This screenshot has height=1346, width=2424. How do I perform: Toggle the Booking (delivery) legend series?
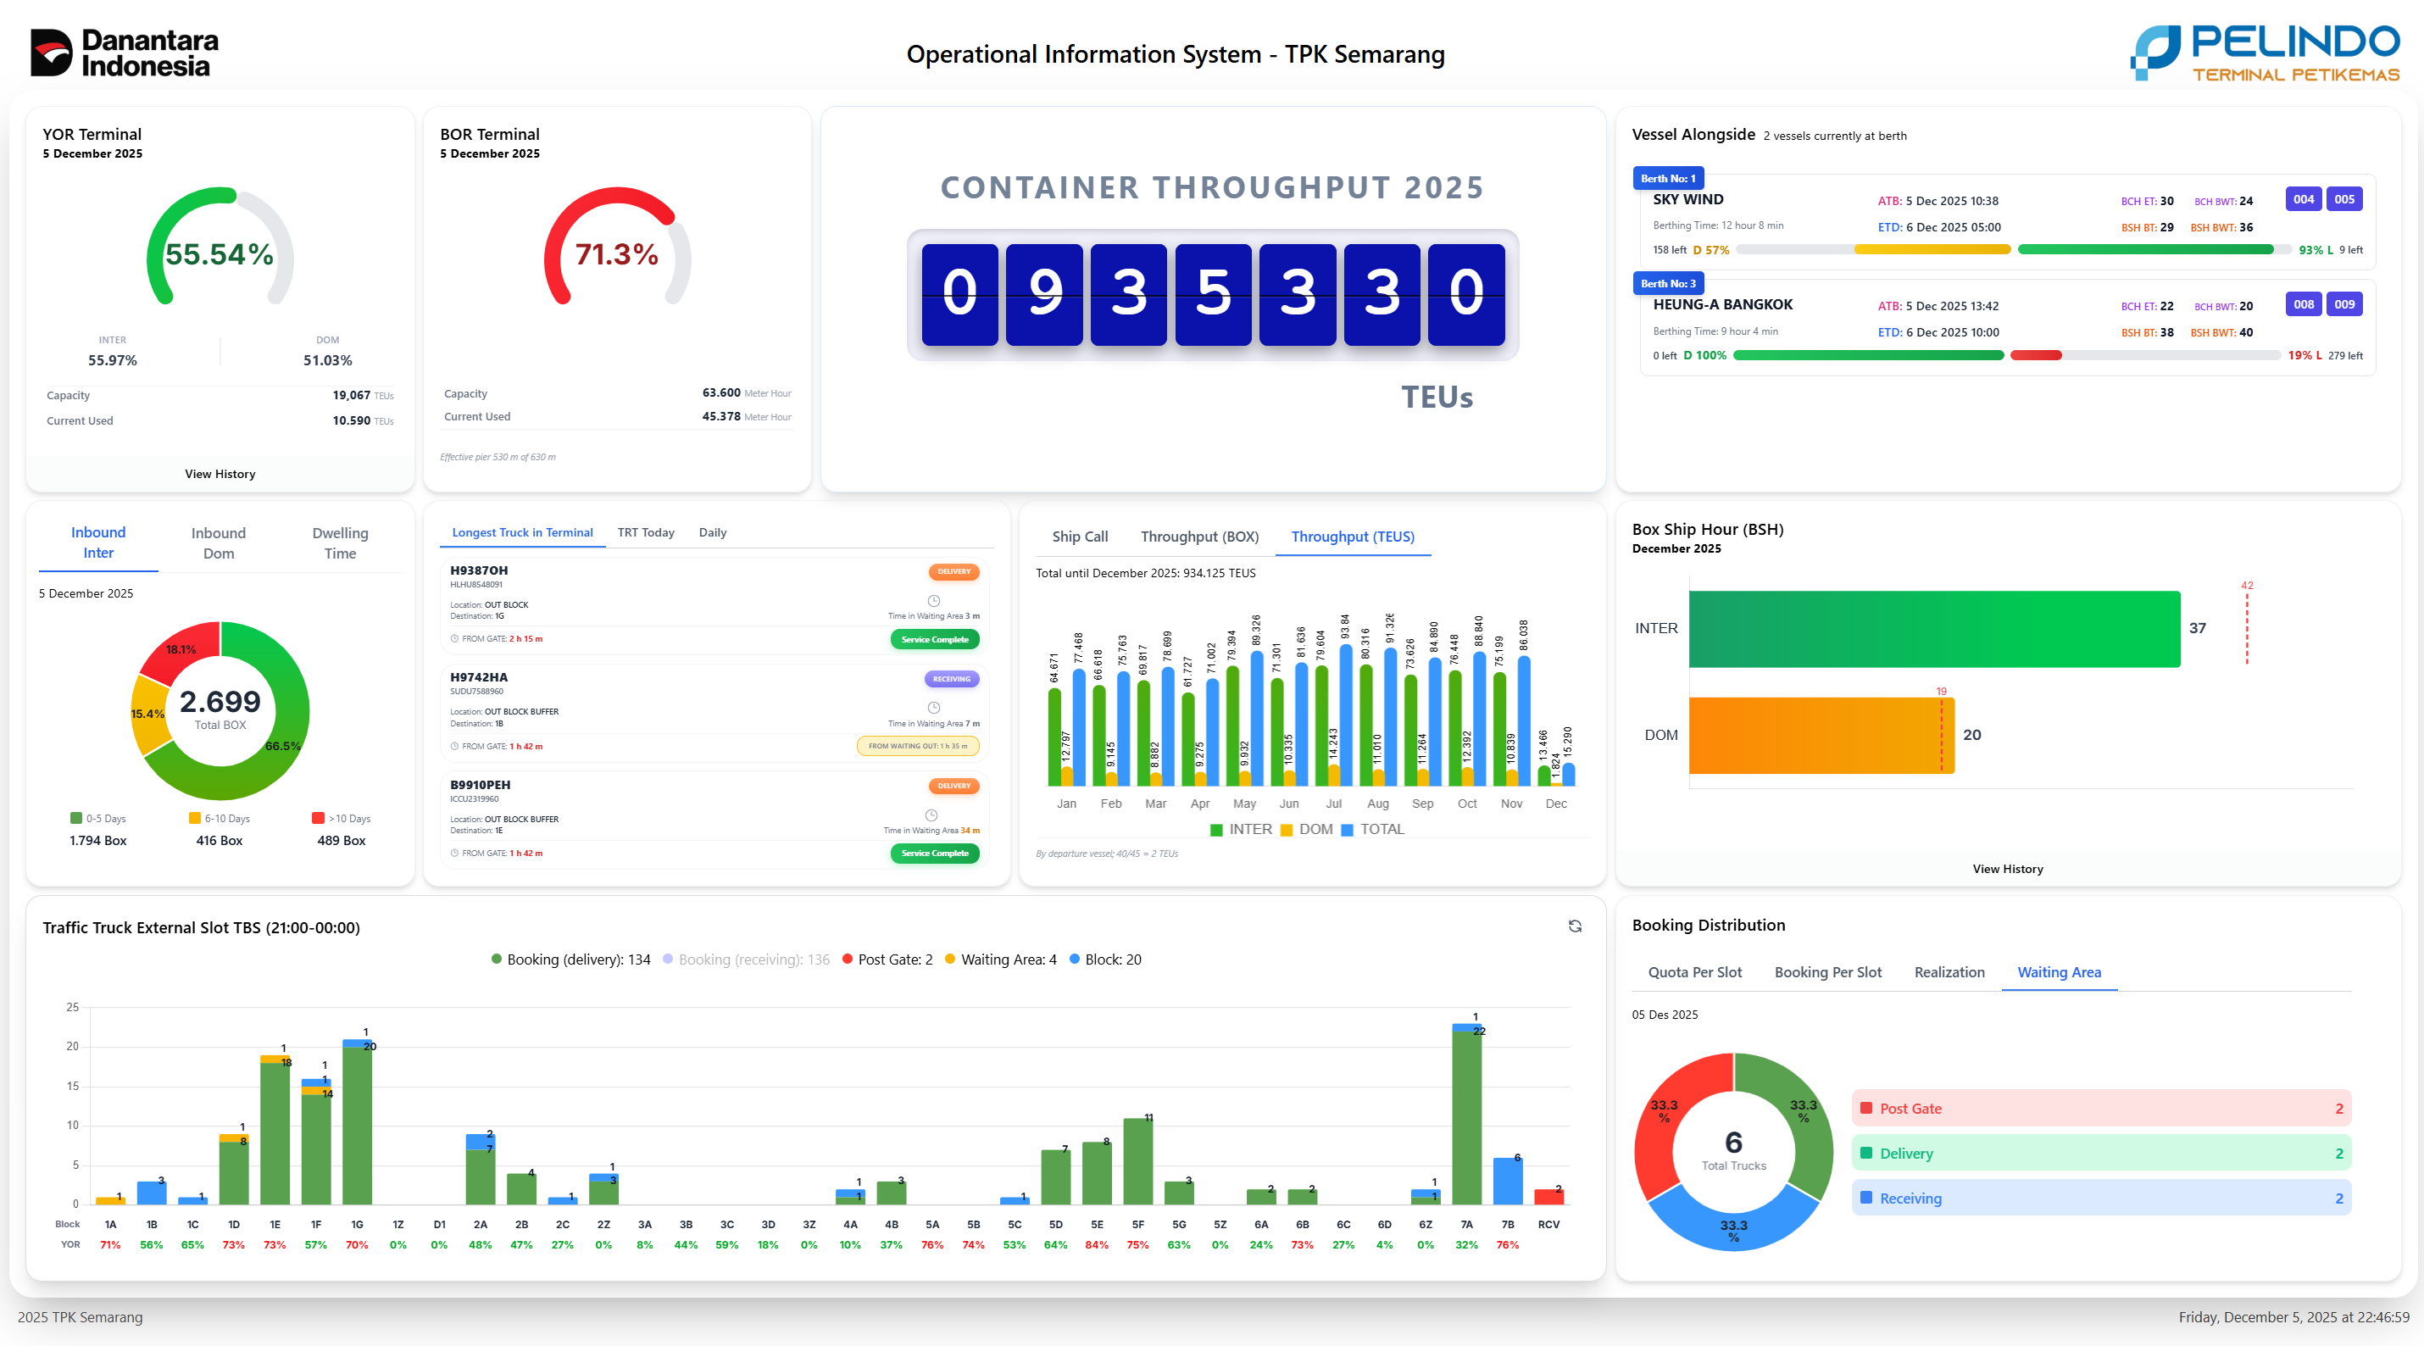[570, 959]
